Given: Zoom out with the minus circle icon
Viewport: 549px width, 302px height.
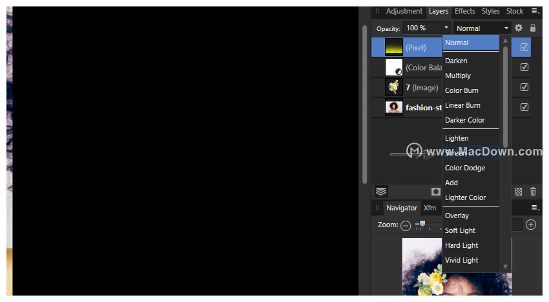Looking at the screenshot, I should point(406,226).
